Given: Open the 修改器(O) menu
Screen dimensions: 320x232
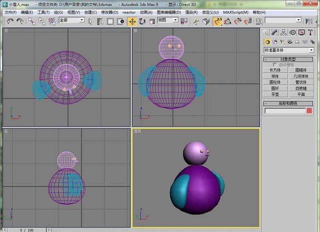Looking at the screenshot, I should [x=110, y=12].
